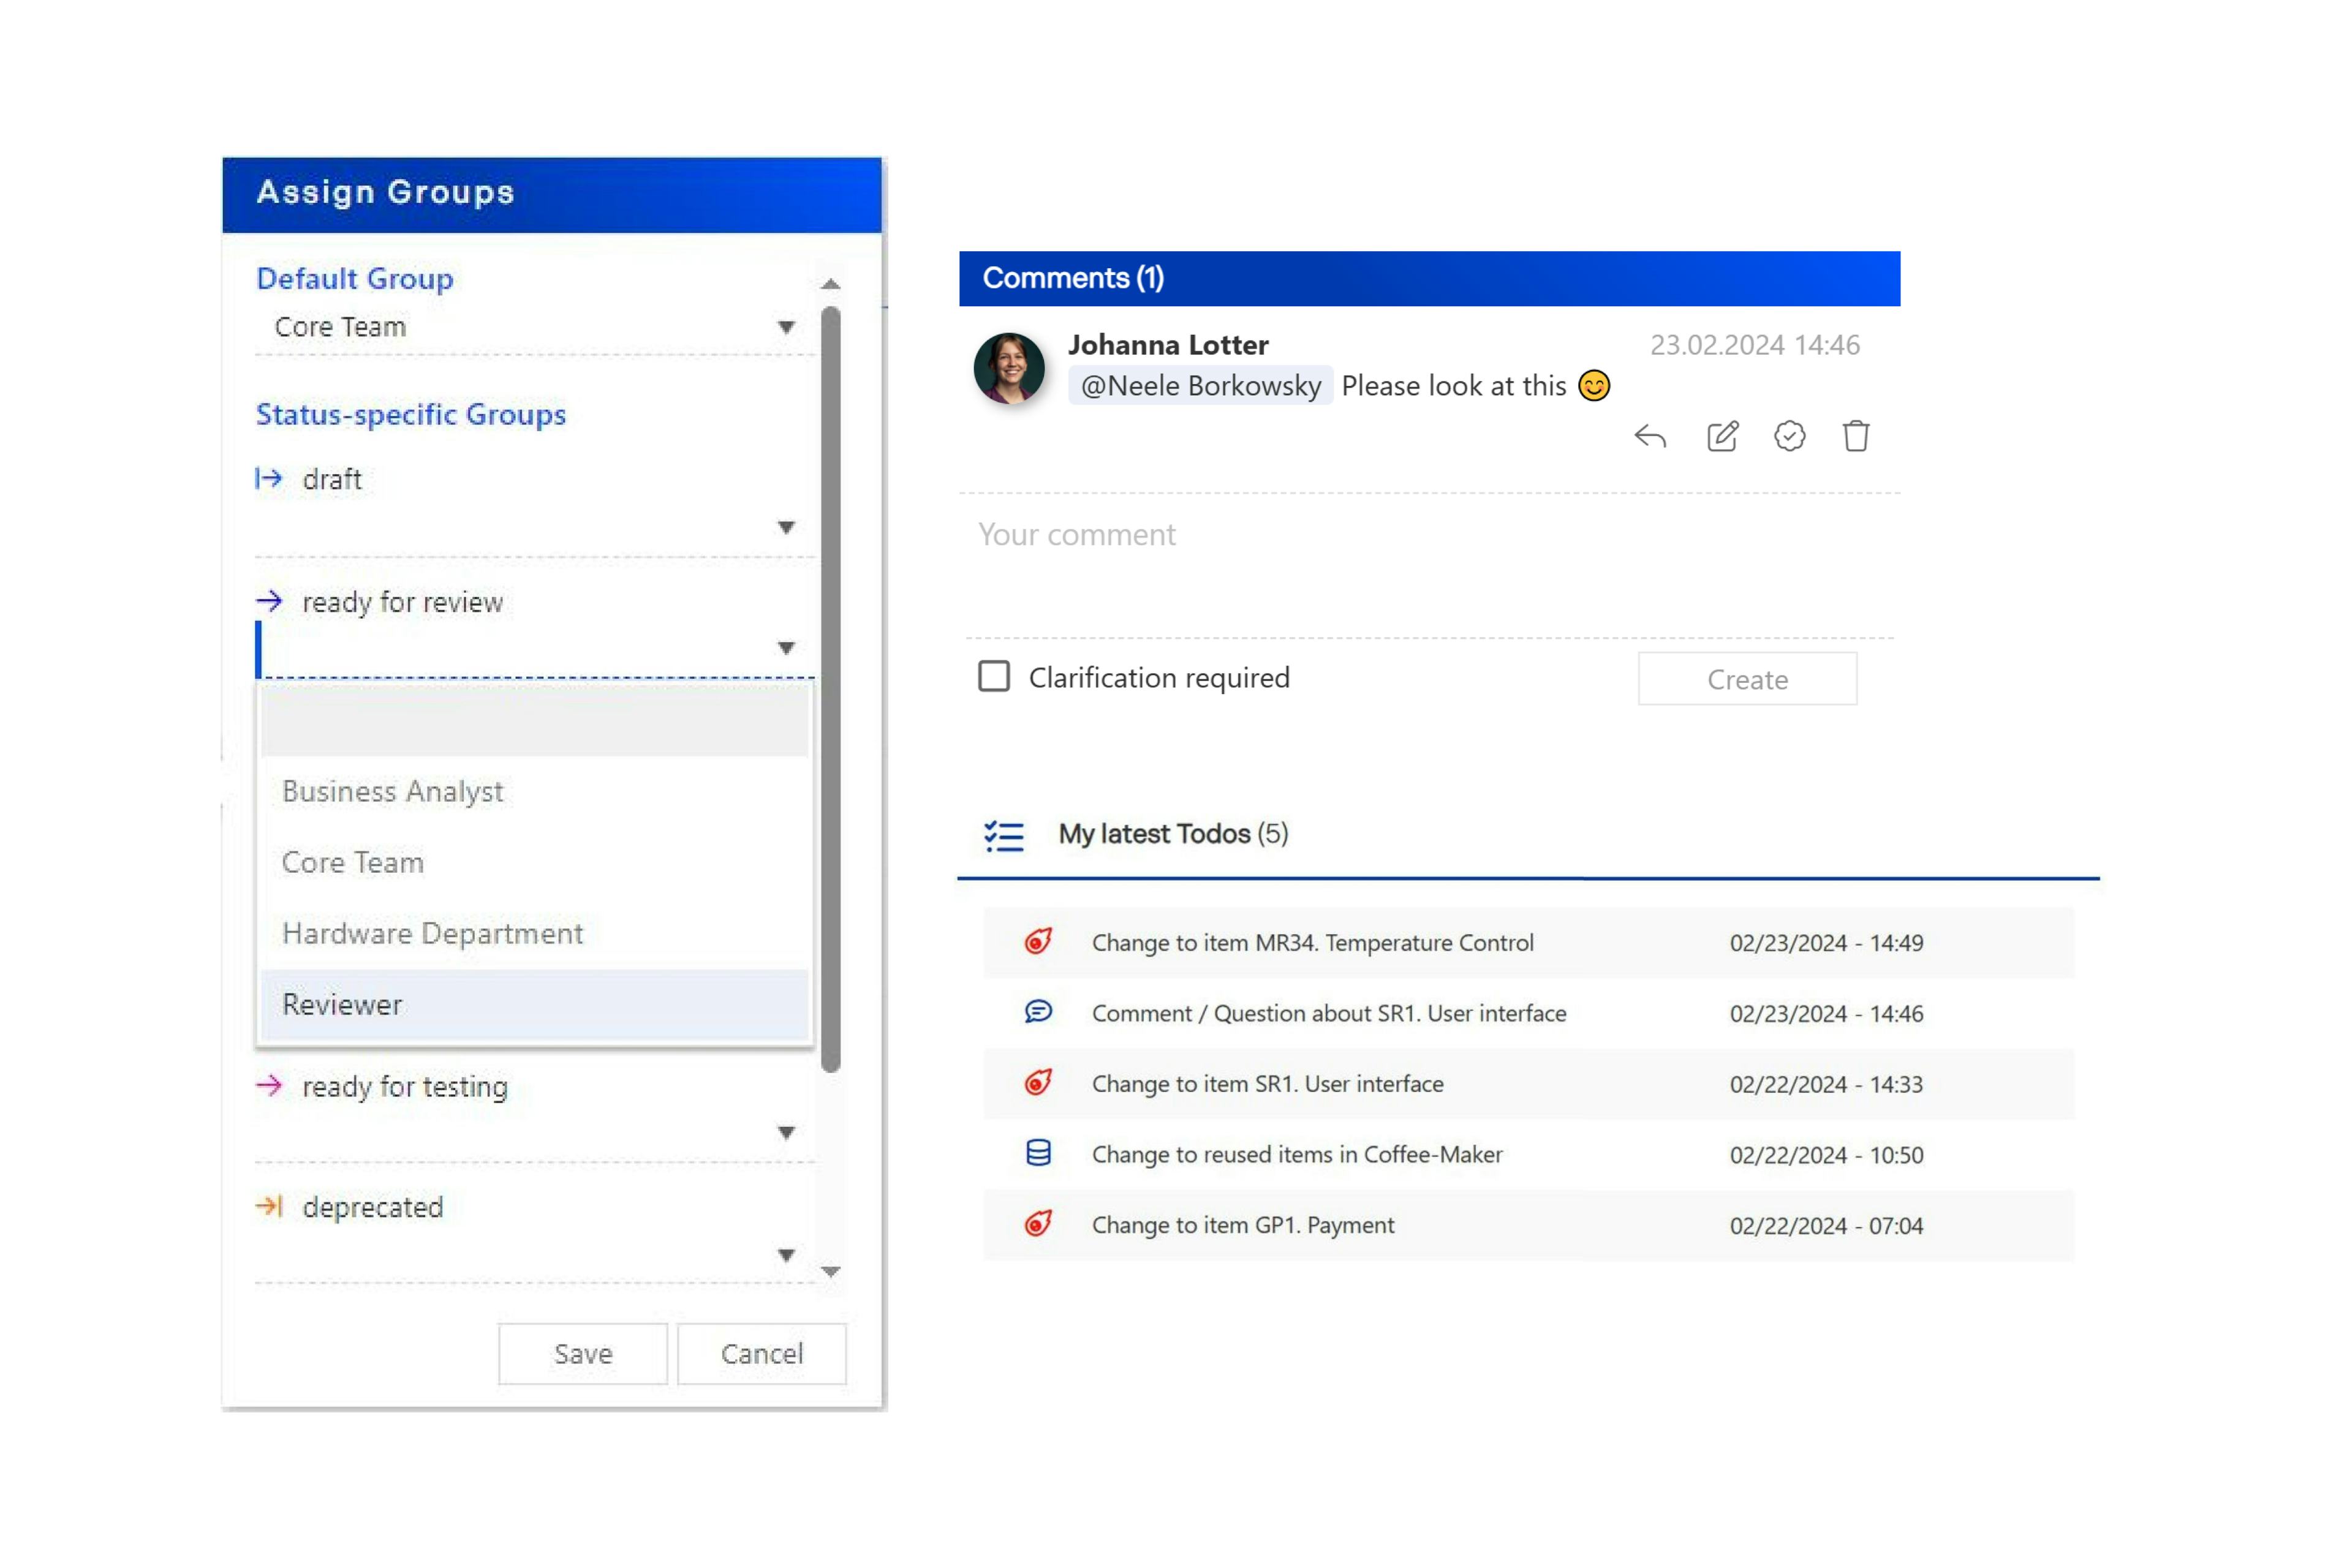The image size is (2328, 1568).
Task: Click the target icon beside MR34 Temperature Control
Action: click(1038, 942)
